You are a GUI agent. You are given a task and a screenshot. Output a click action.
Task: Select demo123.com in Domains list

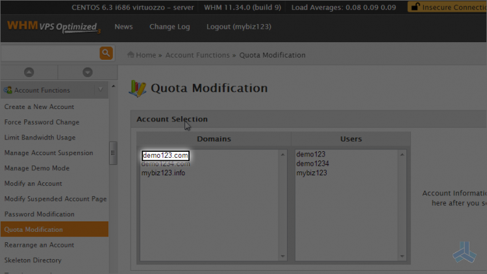(166, 155)
